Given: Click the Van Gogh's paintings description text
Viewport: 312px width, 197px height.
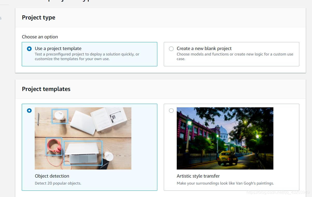Looking at the screenshot, I should click(225, 183).
